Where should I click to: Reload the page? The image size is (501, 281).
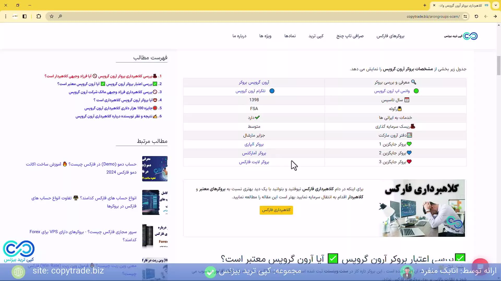coord(476,16)
